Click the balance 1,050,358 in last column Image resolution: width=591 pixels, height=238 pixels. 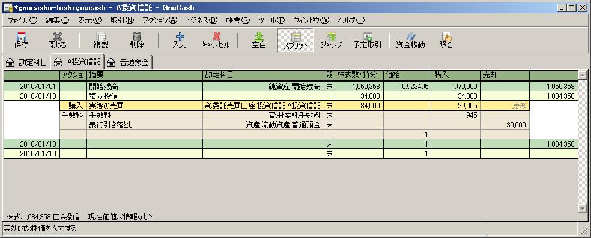(553, 87)
